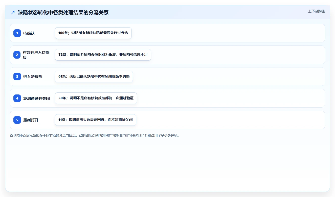This screenshot has height=197, width=335.
Task: Click the 上下游路径 label in header
Action: [316, 11]
